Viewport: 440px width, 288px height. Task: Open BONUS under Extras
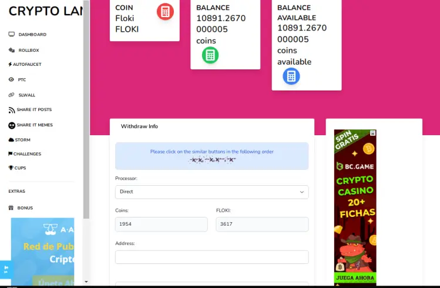25,208
